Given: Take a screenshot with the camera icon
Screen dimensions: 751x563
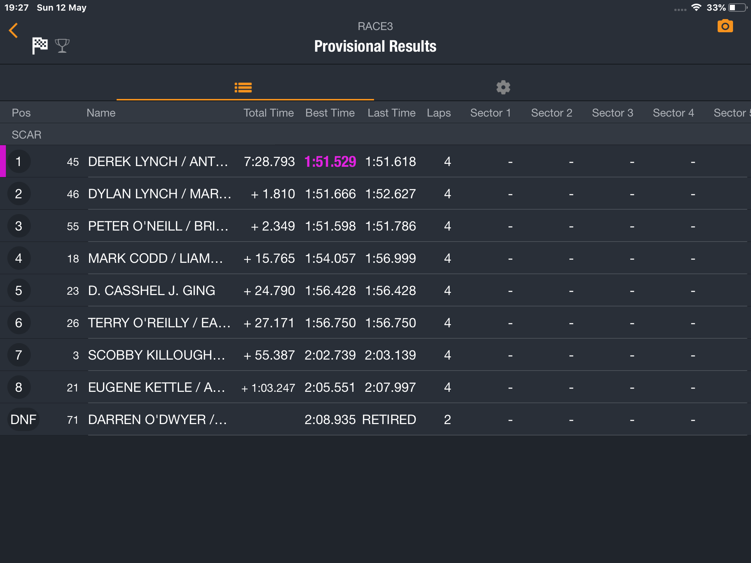Looking at the screenshot, I should click(725, 26).
